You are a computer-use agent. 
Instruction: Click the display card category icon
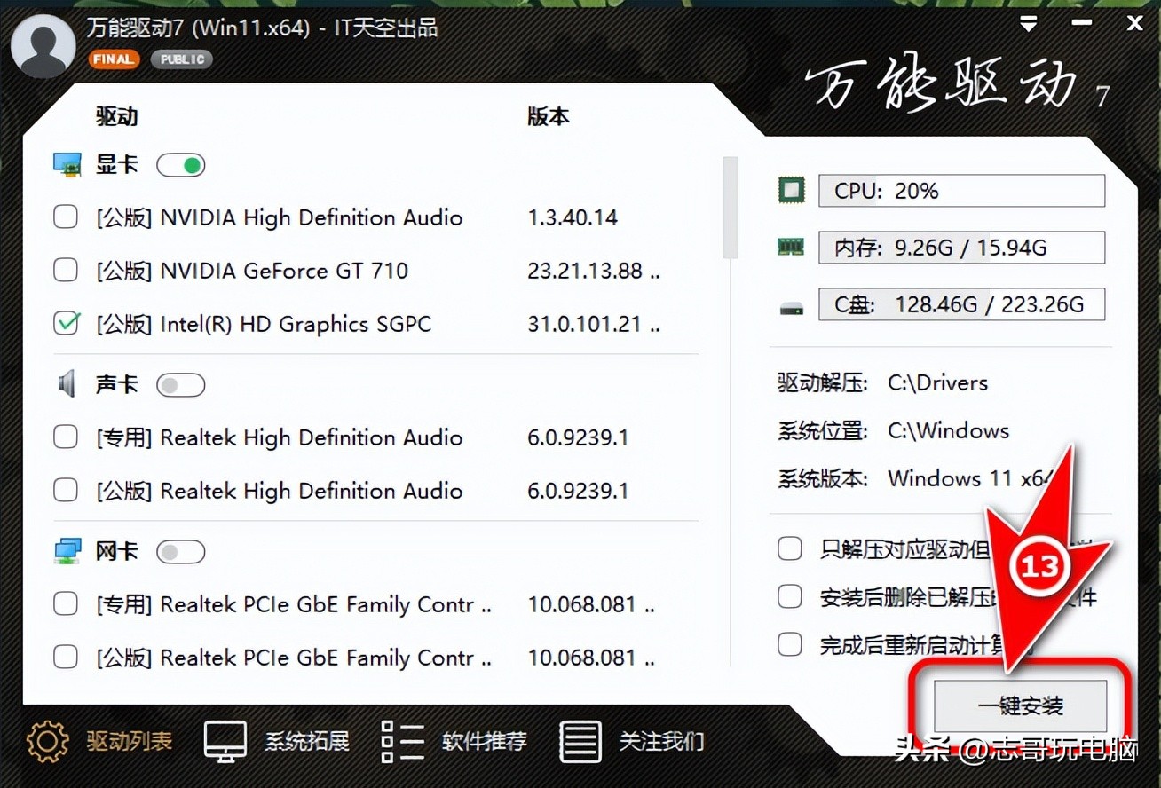coord(67,165)
